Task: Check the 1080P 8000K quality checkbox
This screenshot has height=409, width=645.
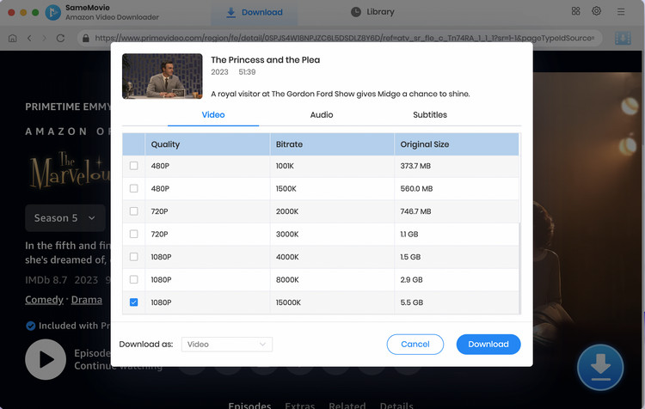Action: coord(133,279)
